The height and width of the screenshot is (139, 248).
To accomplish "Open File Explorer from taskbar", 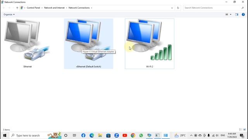I will pos(100,136).
